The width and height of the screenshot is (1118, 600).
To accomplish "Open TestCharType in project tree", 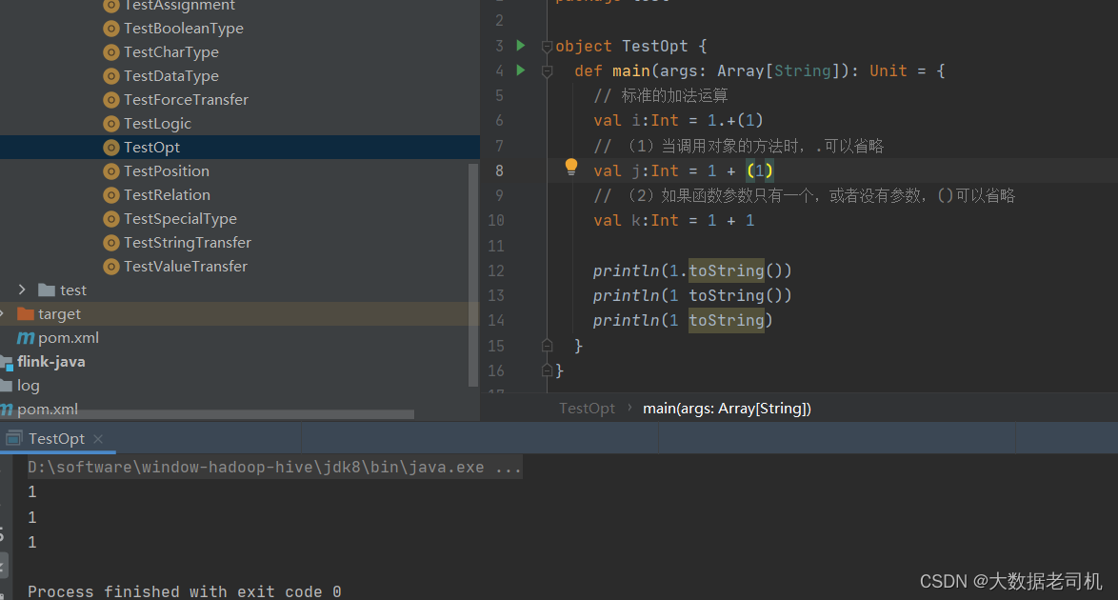I will click(x=171, y=52).
